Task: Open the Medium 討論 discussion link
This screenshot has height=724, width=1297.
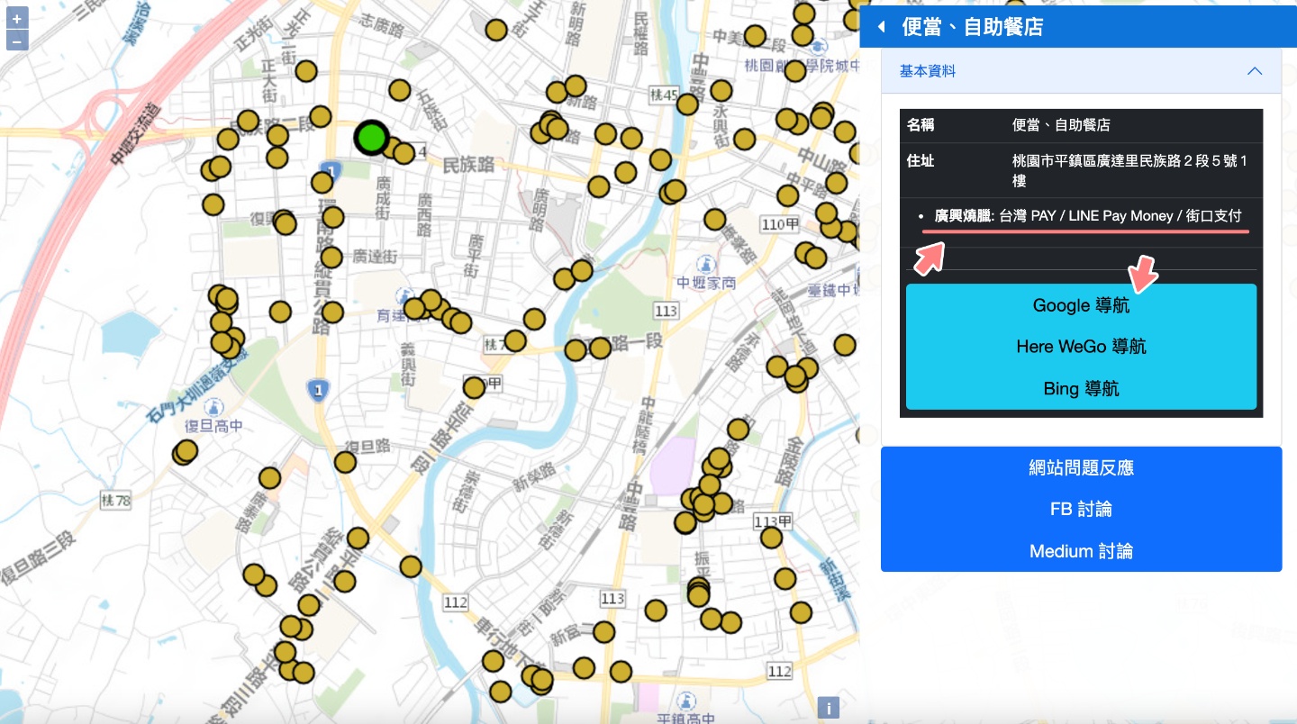Action: click(1080, 550)
